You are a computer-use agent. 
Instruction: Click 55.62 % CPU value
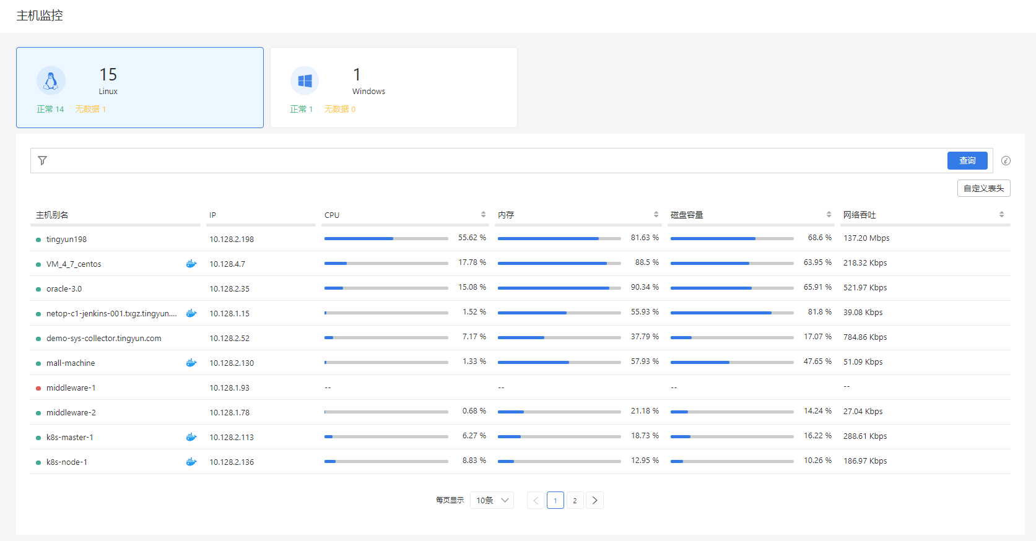(472, 238)
